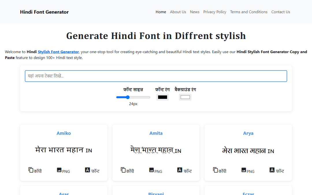Click the PNG image icon in Amita card

pos(151,170)
